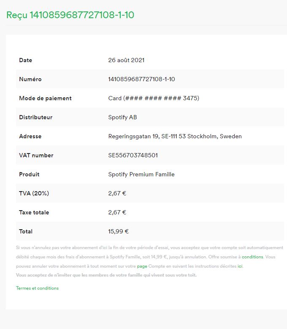287x329 pixels.
Task: Open Termes et conditions link
Action: click(37, 288)
